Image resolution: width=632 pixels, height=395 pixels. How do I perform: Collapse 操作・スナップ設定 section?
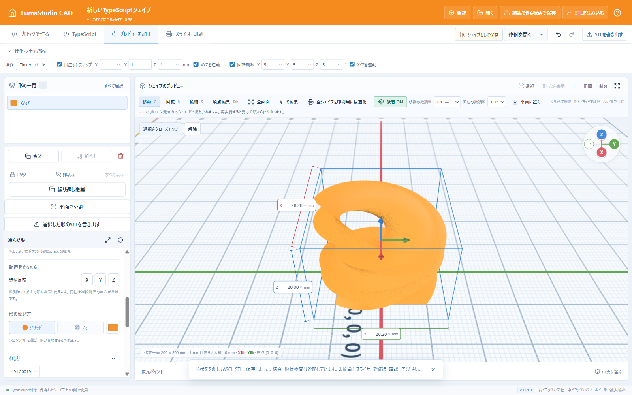[x=27, y=51]
